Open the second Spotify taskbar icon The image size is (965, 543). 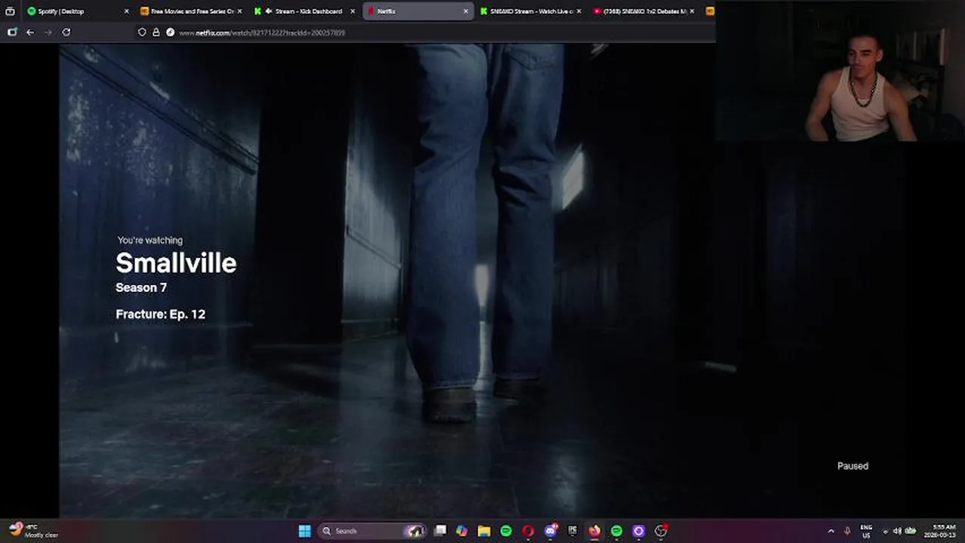point(616,531)
